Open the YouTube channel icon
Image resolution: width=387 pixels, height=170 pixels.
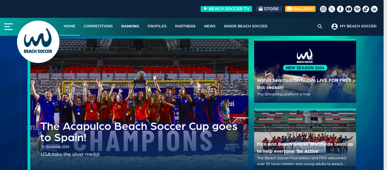[x=349, y=9]
